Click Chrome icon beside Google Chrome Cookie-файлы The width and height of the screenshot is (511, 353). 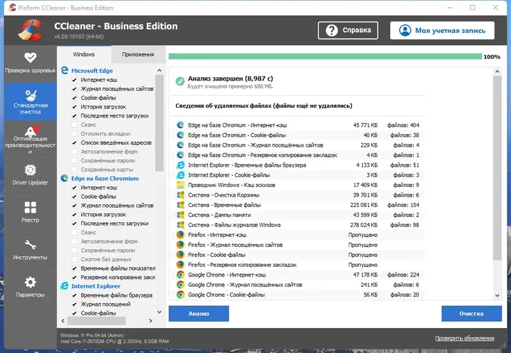[180, 295]
